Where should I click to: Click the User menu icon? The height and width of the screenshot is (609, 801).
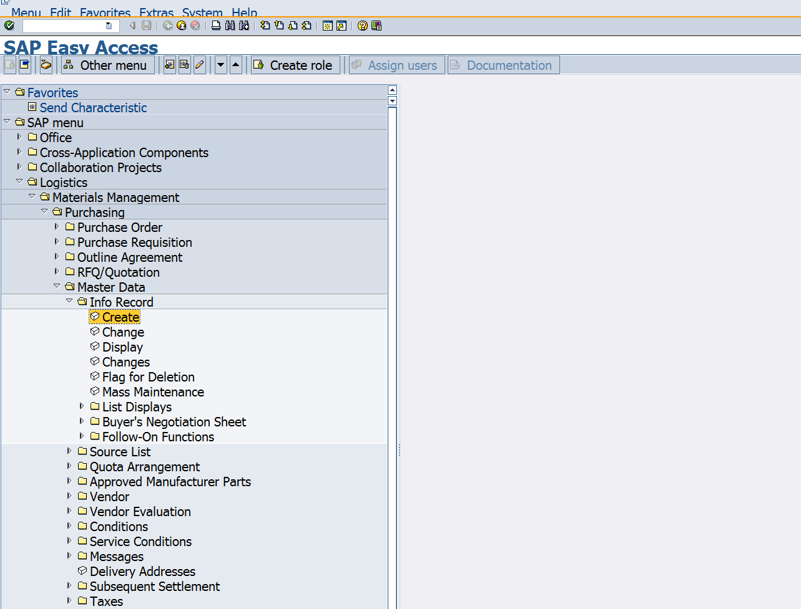pos(10,65)
